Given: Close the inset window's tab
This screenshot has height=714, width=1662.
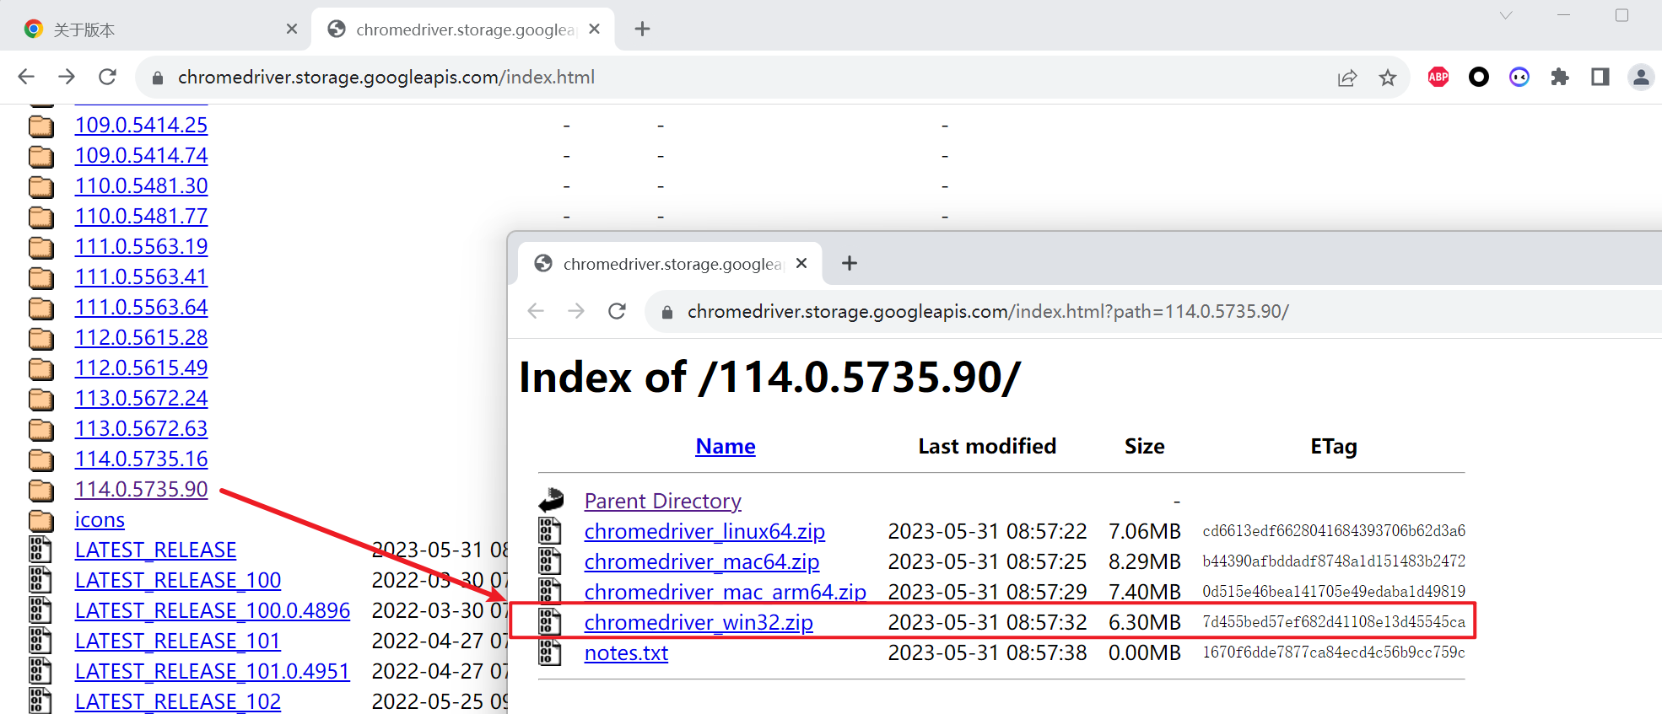Looking at the screenshot, I should (x=801, y=263).
